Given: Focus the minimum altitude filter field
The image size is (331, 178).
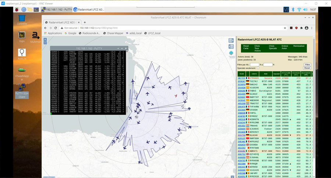Looking at the screenshot, I should pos(255,65).
